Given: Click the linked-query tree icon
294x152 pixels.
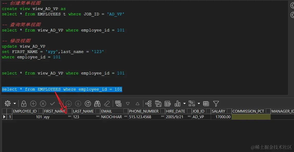Looking at the screenshot, I should click(x=149, y=103).
